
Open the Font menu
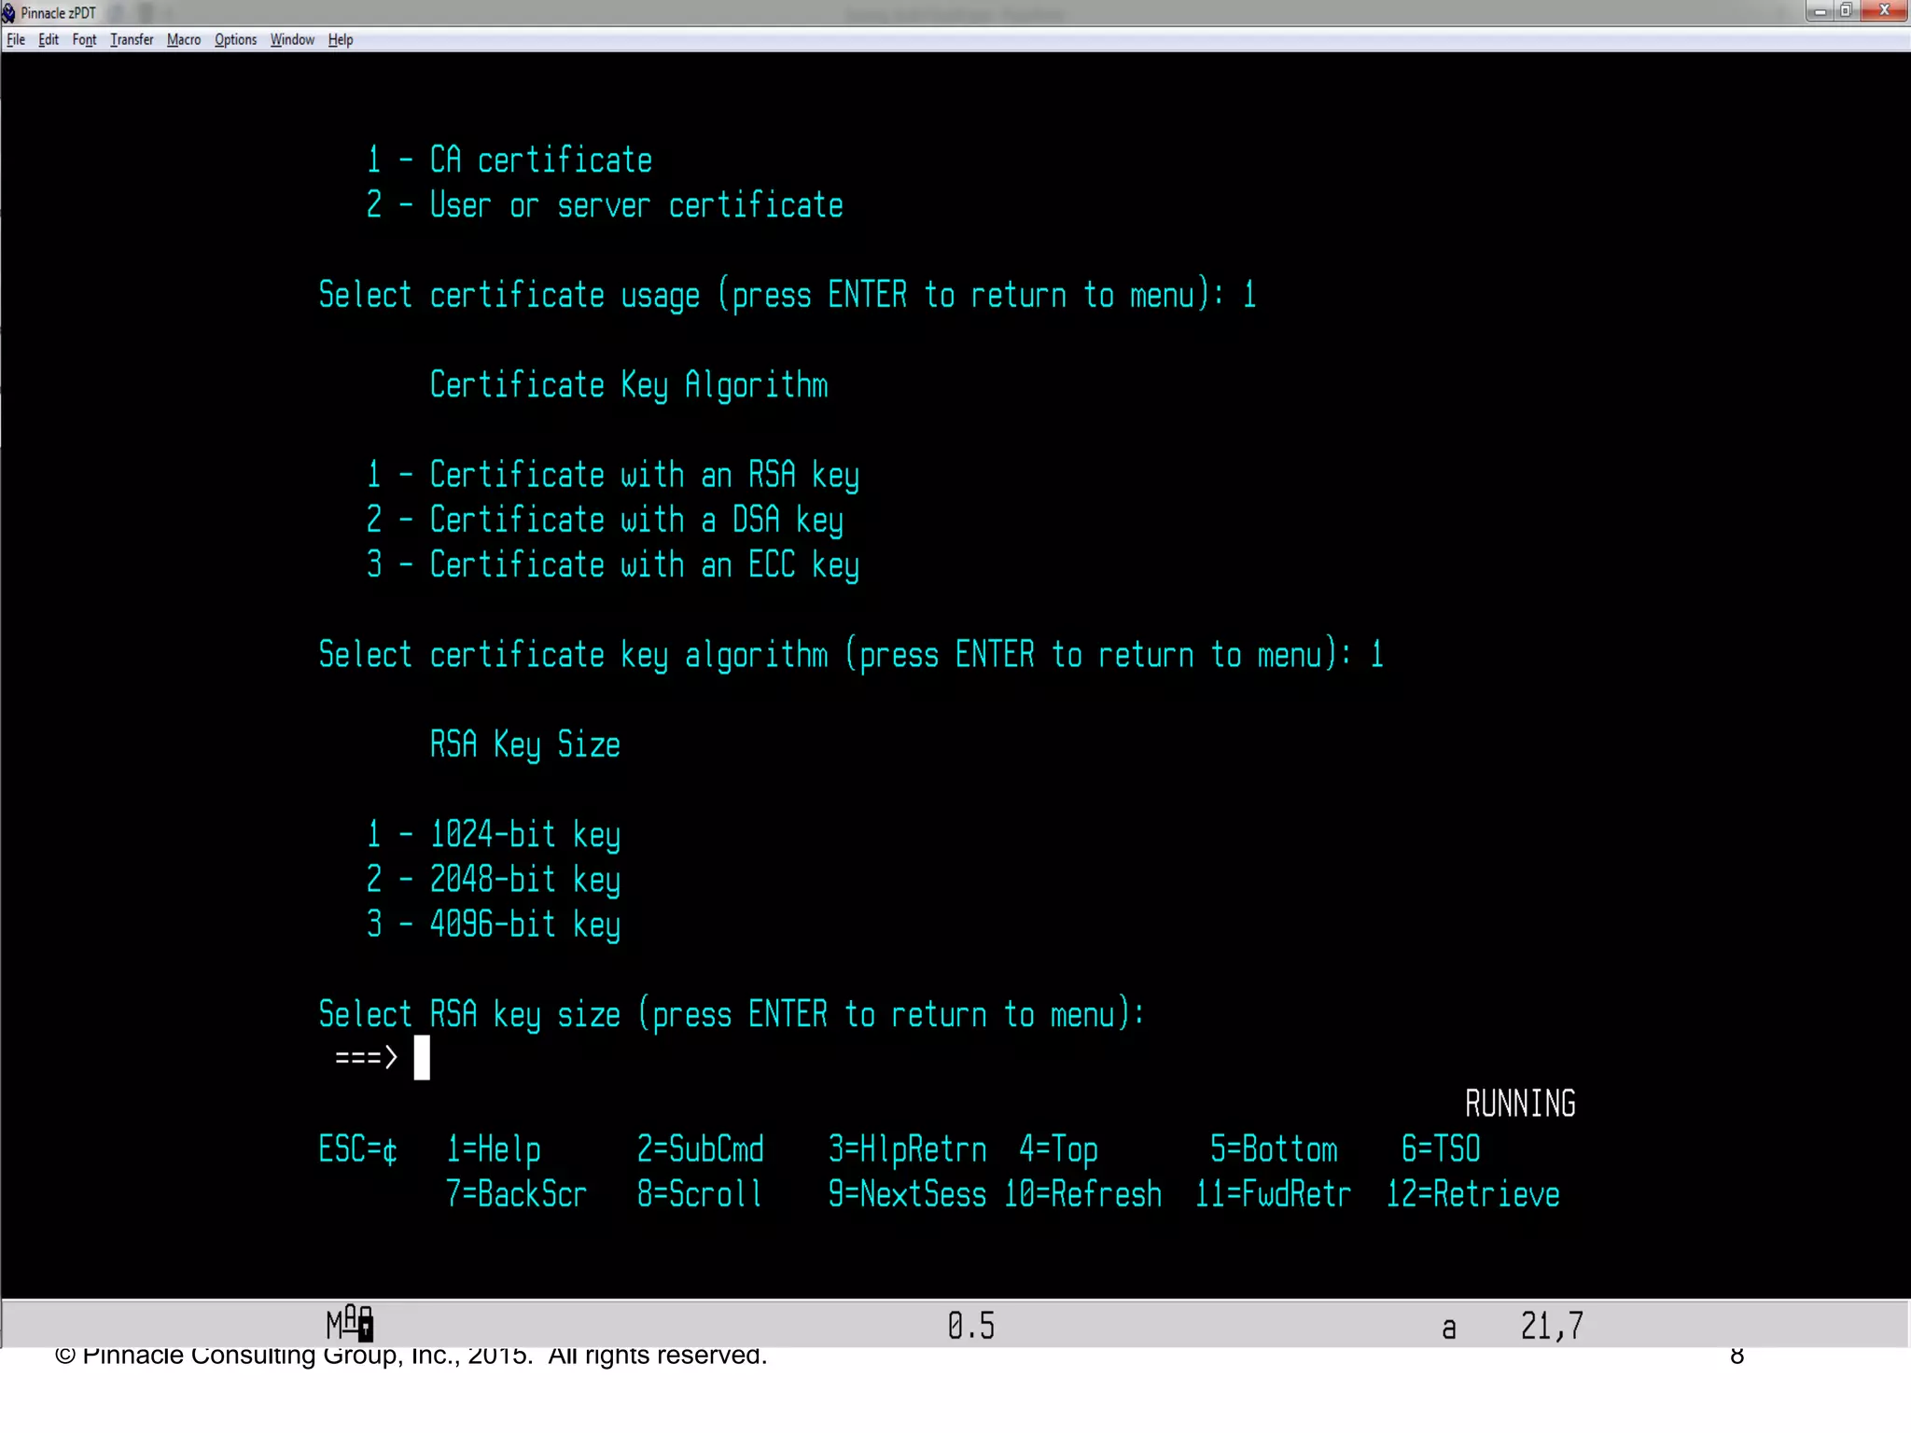(x=84, y=39)
